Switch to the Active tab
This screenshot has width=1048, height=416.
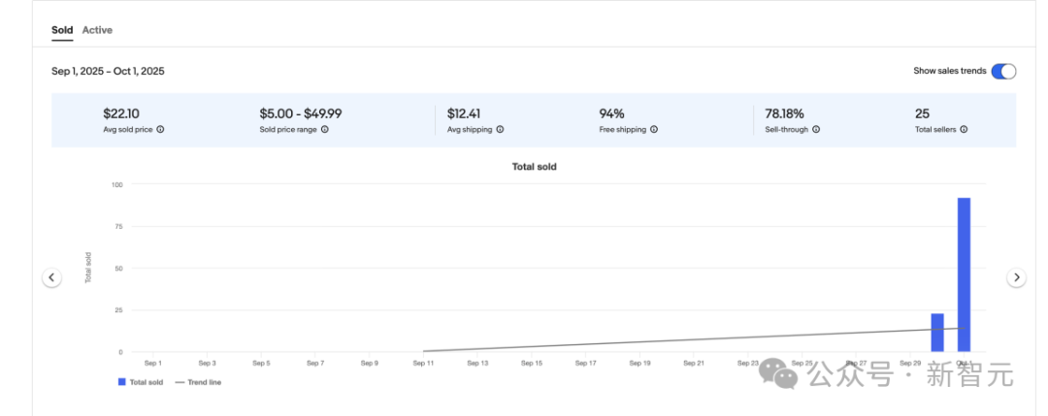(97, 30)
